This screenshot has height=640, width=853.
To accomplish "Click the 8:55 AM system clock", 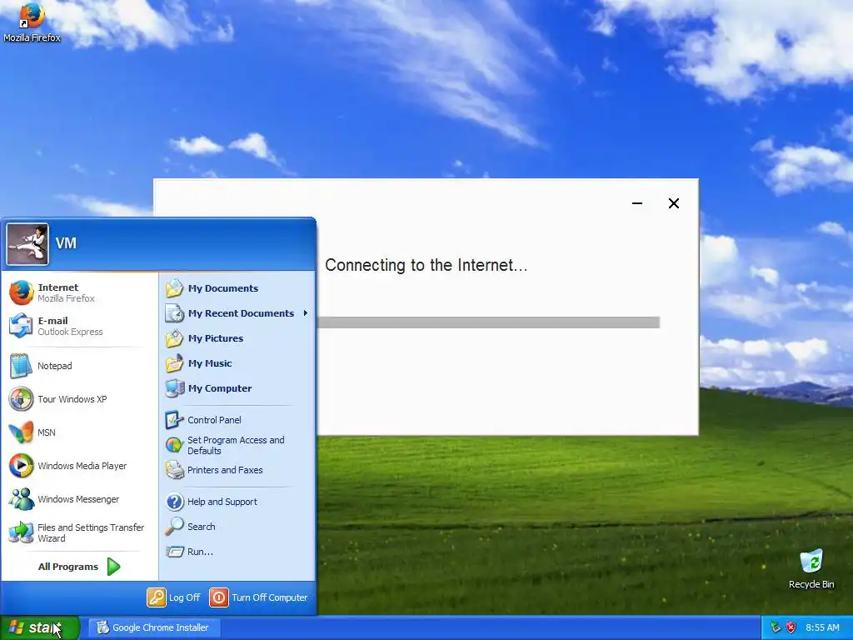I will coord(822,627).
